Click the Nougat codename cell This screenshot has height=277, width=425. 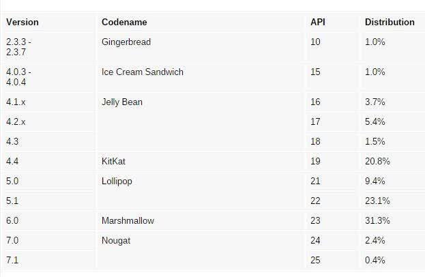tap(116, 241)
